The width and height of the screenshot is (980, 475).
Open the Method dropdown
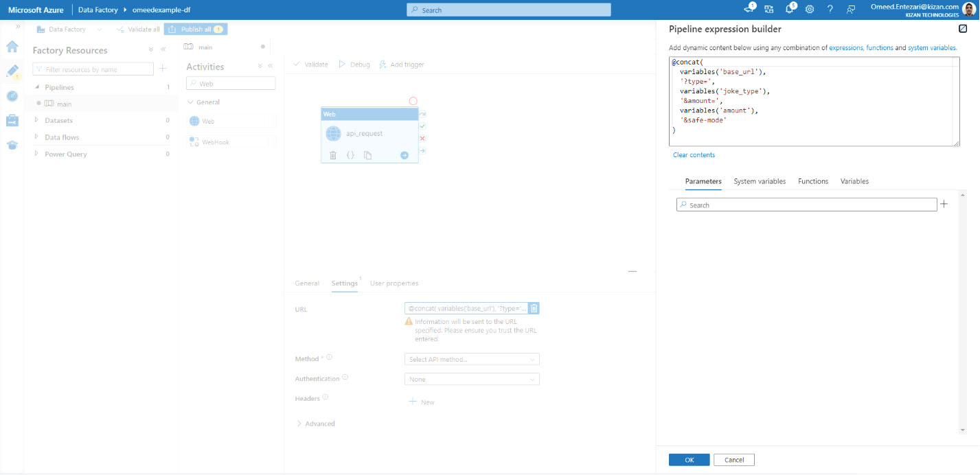point(472,360)
